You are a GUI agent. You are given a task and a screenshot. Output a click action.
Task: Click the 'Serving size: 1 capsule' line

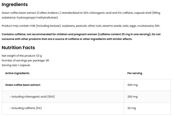tap(16, 65)
